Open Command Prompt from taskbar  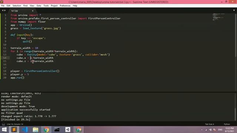click(x=57, y=130)
